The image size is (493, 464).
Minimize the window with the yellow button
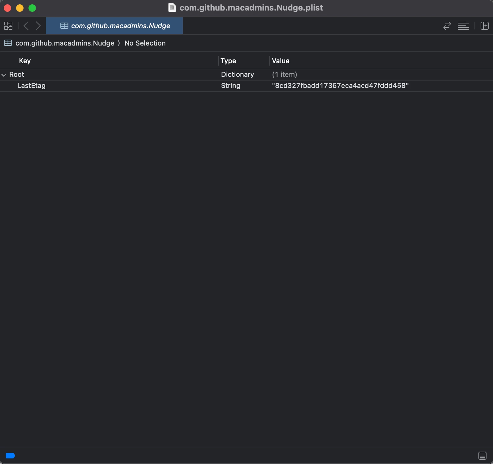click(x=20, y=8)
